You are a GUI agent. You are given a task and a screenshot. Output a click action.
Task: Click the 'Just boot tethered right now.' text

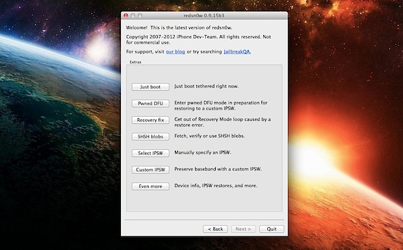tap(207, 86)
